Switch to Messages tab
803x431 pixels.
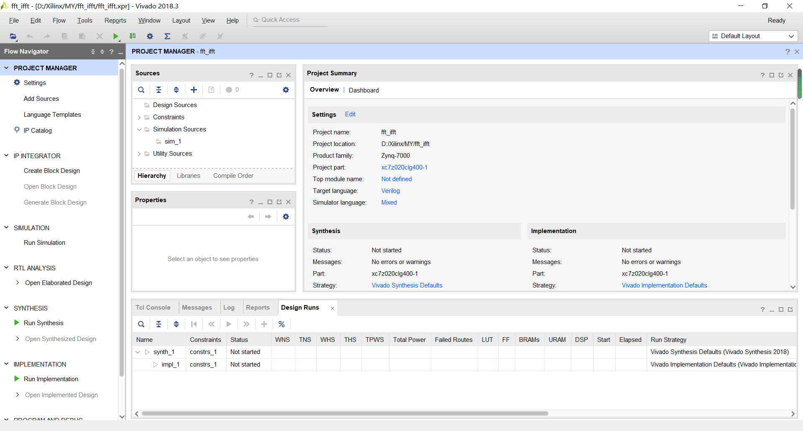point(197,308)
